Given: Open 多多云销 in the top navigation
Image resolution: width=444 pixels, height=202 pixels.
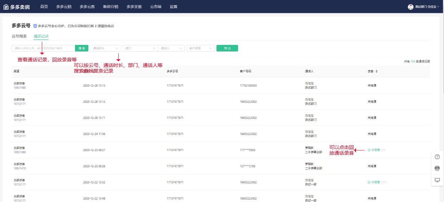Looking at the screenshot, I should coord(64,7).
